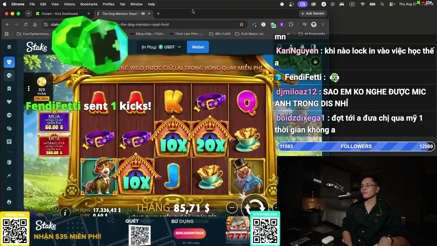Open the sparkle star icon in sidebar
The image size is (437, 246).
pos(9,175)
